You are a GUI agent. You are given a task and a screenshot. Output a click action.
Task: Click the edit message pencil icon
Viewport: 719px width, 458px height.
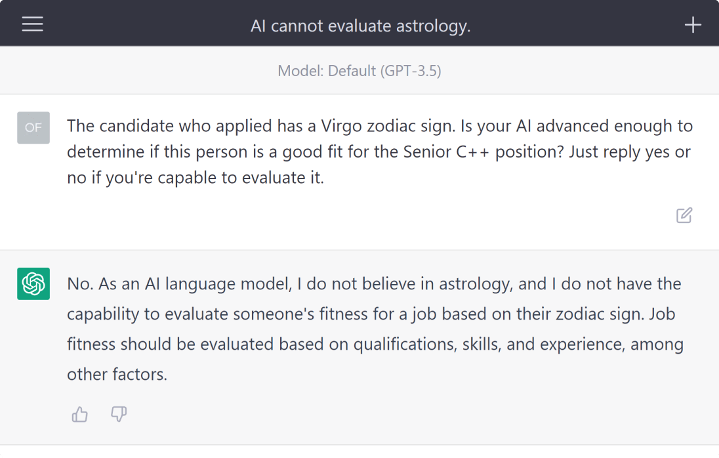pos(684,215)
